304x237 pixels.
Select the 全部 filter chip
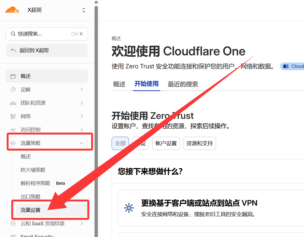[x=120, y=143]
